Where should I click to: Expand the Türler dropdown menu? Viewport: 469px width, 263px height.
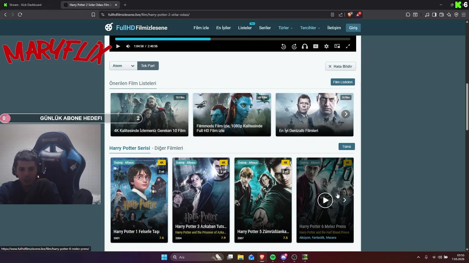[285, 28]
